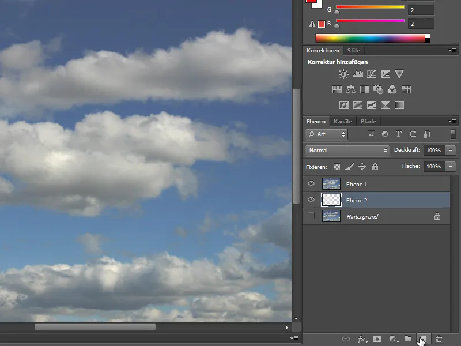Click the Ebene 2 layer name
The height and width of the screenshot is (346, 461).
pyautogui.click(x=357, y=200)
